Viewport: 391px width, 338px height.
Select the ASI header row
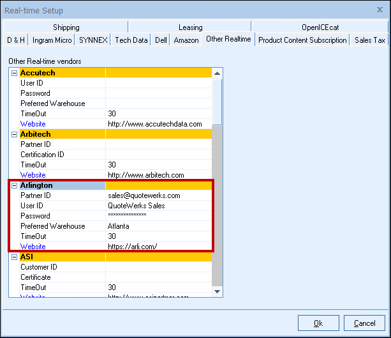[x=115, y=257]
